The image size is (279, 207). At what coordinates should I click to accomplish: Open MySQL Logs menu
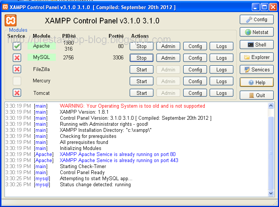pyautogui.click(x=221, y=58)
